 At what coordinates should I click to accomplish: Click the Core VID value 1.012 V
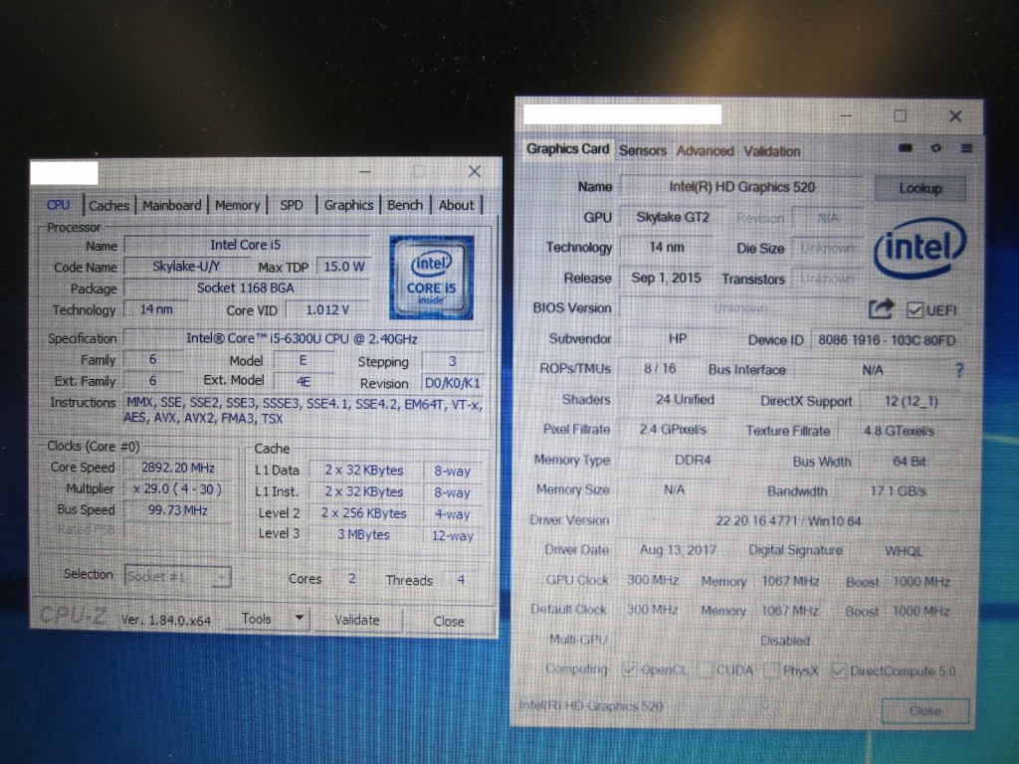(326, 310)
